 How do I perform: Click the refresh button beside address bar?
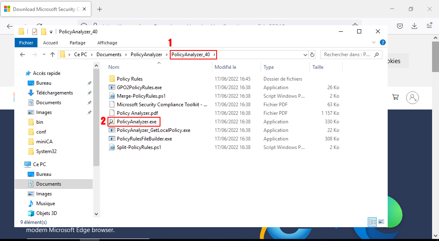[312, 55]
